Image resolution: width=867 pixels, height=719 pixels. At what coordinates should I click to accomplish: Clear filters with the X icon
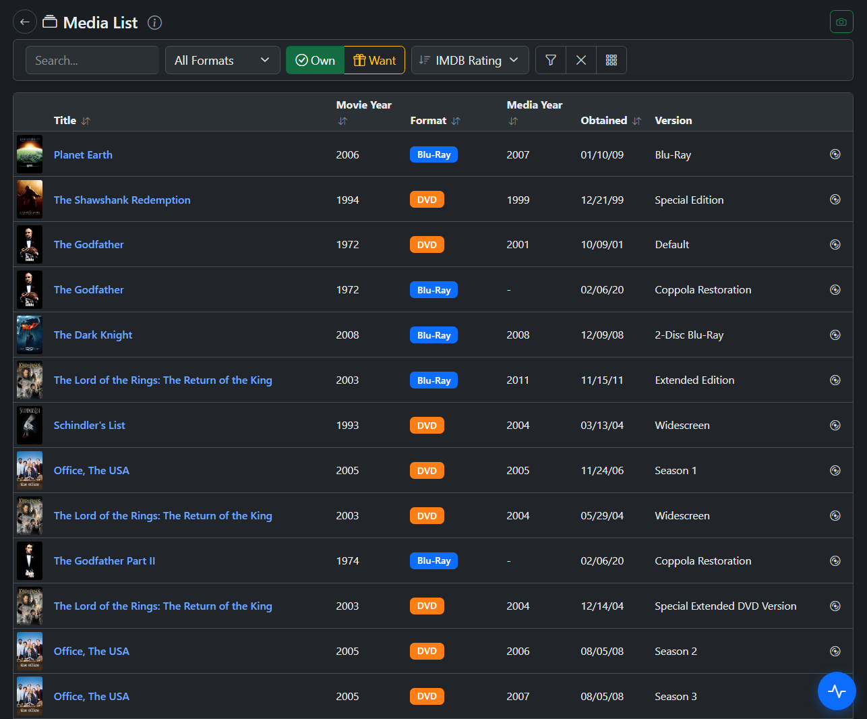(581, 60)
